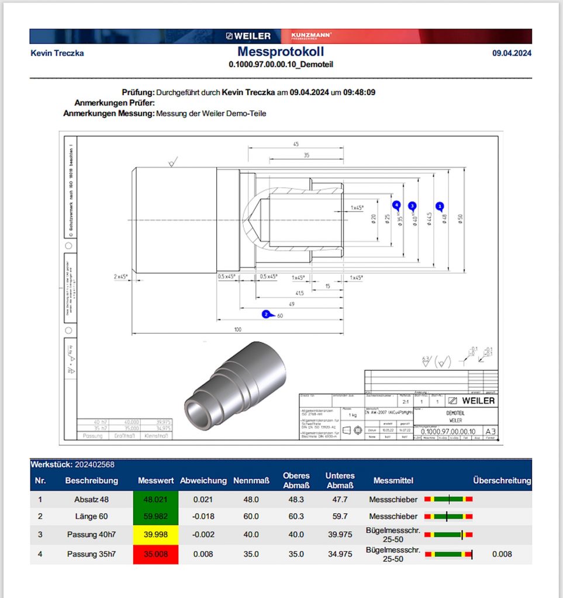The image size is (563, 598).
Task: Select green Messwert cell 48.021
Action: (156, 500)
